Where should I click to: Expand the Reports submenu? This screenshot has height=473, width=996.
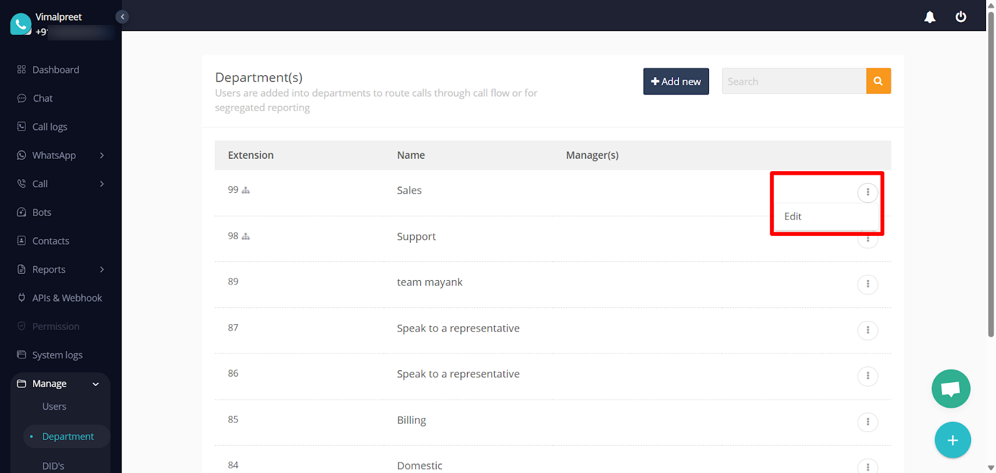click(101, 269)
